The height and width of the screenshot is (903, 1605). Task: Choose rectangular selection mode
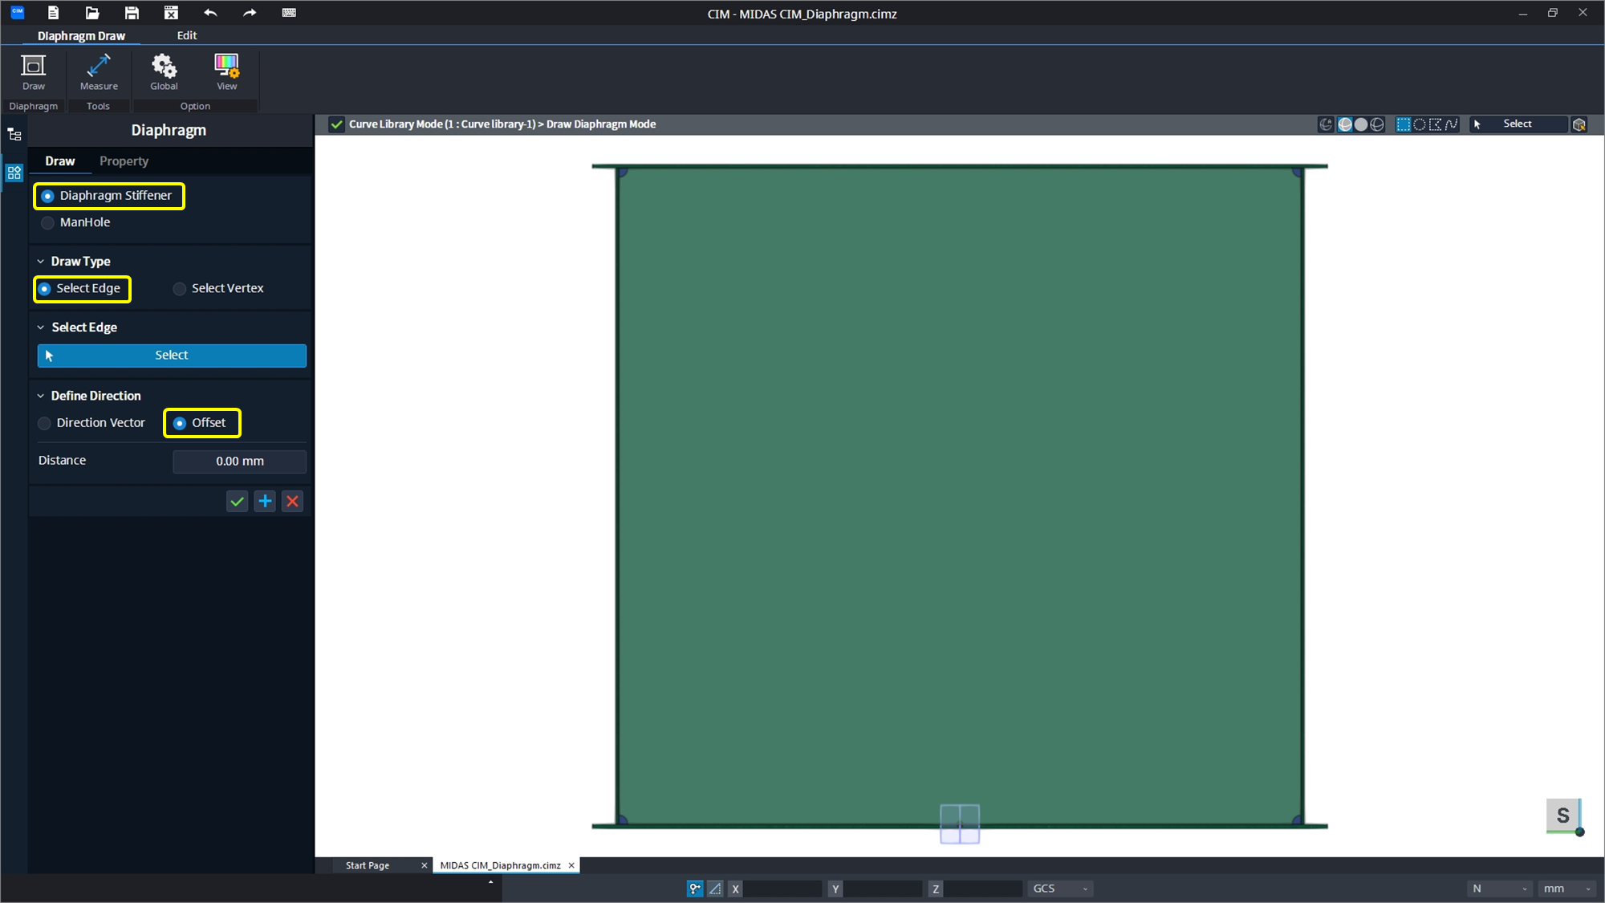[1404, 124]
